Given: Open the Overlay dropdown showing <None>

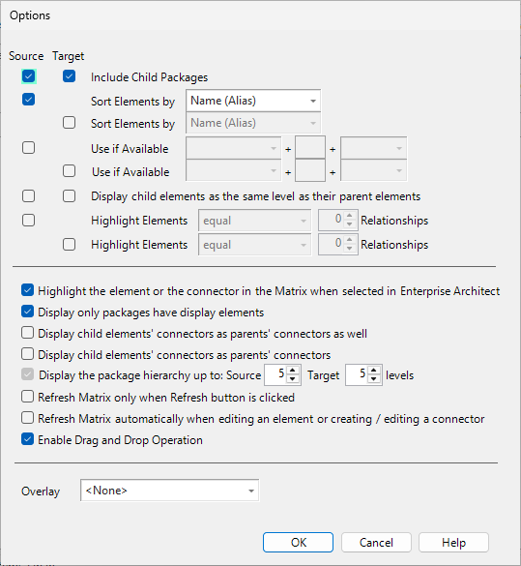Looking at the screenshot, I should pyautogui.click(x=169, y=491).
